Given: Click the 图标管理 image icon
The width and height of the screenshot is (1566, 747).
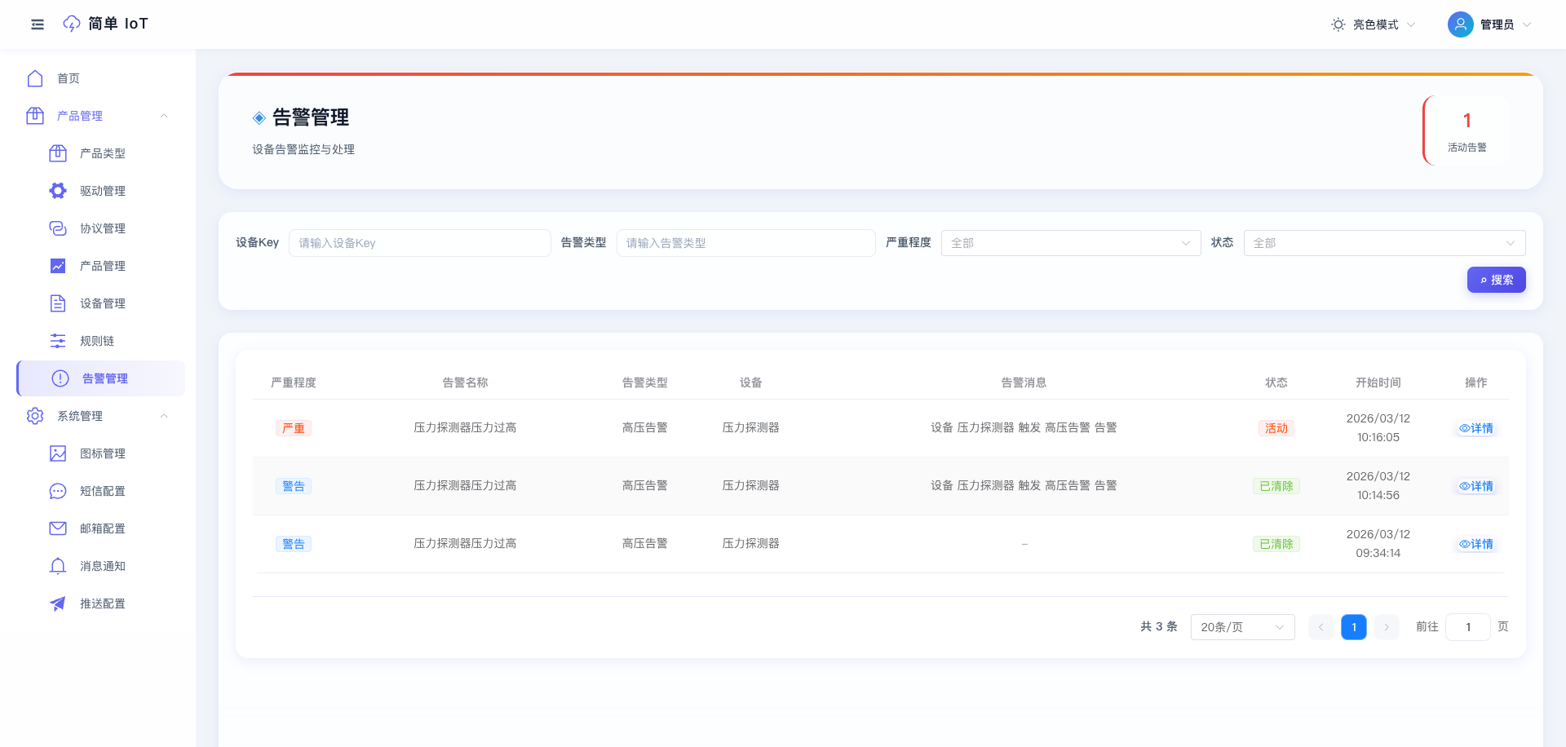Looking at the screenshot, I should (58, 453).
